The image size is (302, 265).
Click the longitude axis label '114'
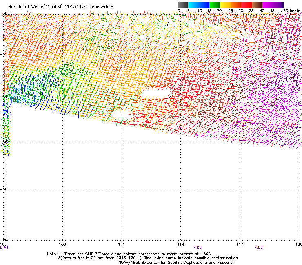tap(180, 244)
